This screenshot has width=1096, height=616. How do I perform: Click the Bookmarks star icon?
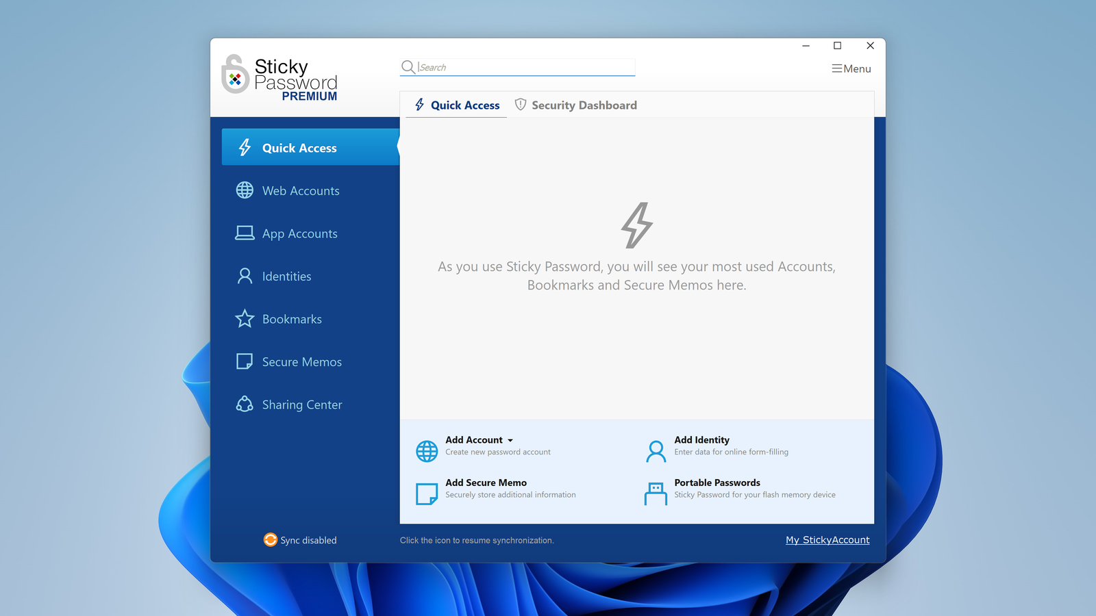[245, 319]
